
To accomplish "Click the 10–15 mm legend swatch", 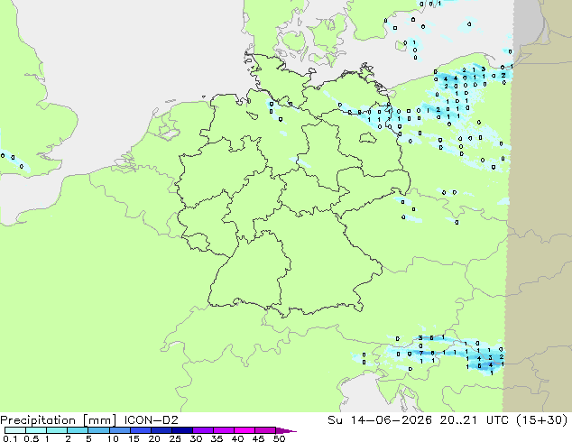I will click(x=119, y=430).
